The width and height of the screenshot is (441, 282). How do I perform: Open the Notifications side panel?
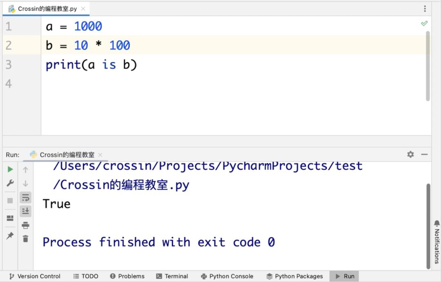coord(437,242)
